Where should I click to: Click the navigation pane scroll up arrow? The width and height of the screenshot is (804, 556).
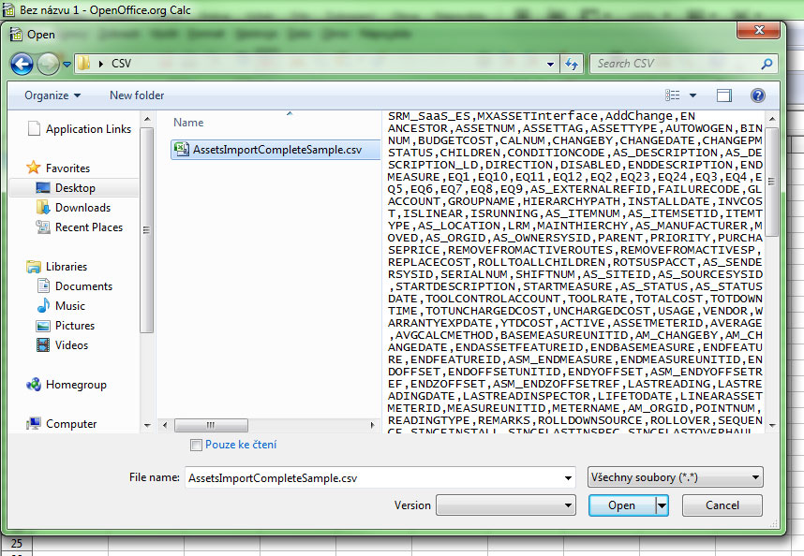coord(147,119)
